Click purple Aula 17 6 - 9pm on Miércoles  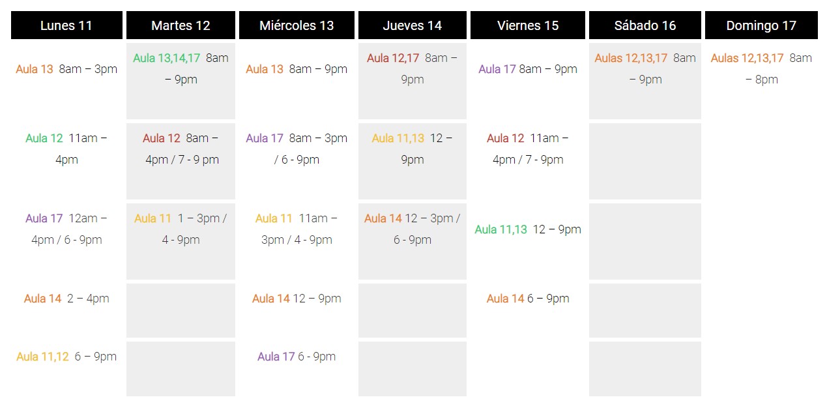click(x=297, y=357)
